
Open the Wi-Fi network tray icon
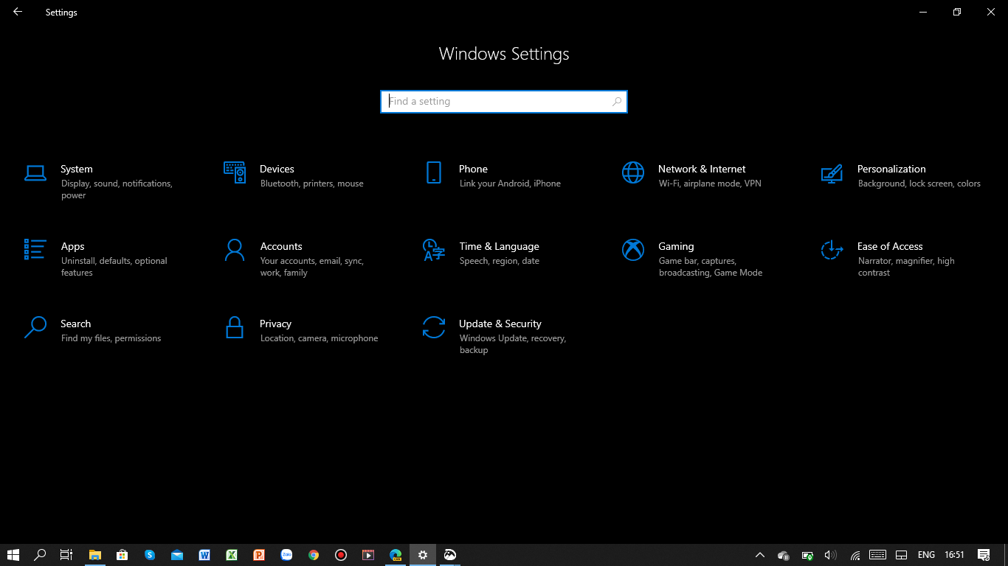click(855, 555)
